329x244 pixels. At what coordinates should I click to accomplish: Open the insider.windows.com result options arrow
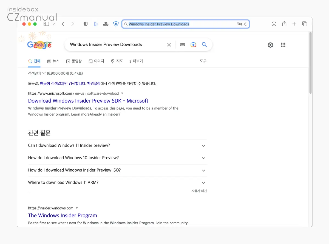pos(77,208)
